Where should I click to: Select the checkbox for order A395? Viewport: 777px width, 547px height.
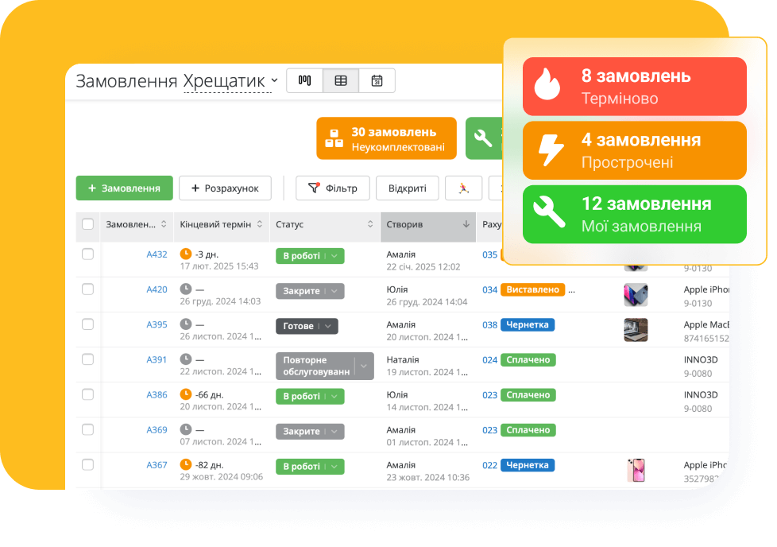(87, 324)
